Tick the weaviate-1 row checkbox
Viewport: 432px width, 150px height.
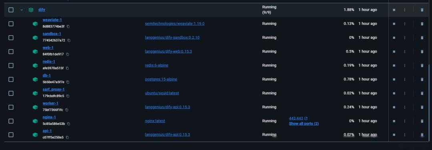tap(11, 24)
